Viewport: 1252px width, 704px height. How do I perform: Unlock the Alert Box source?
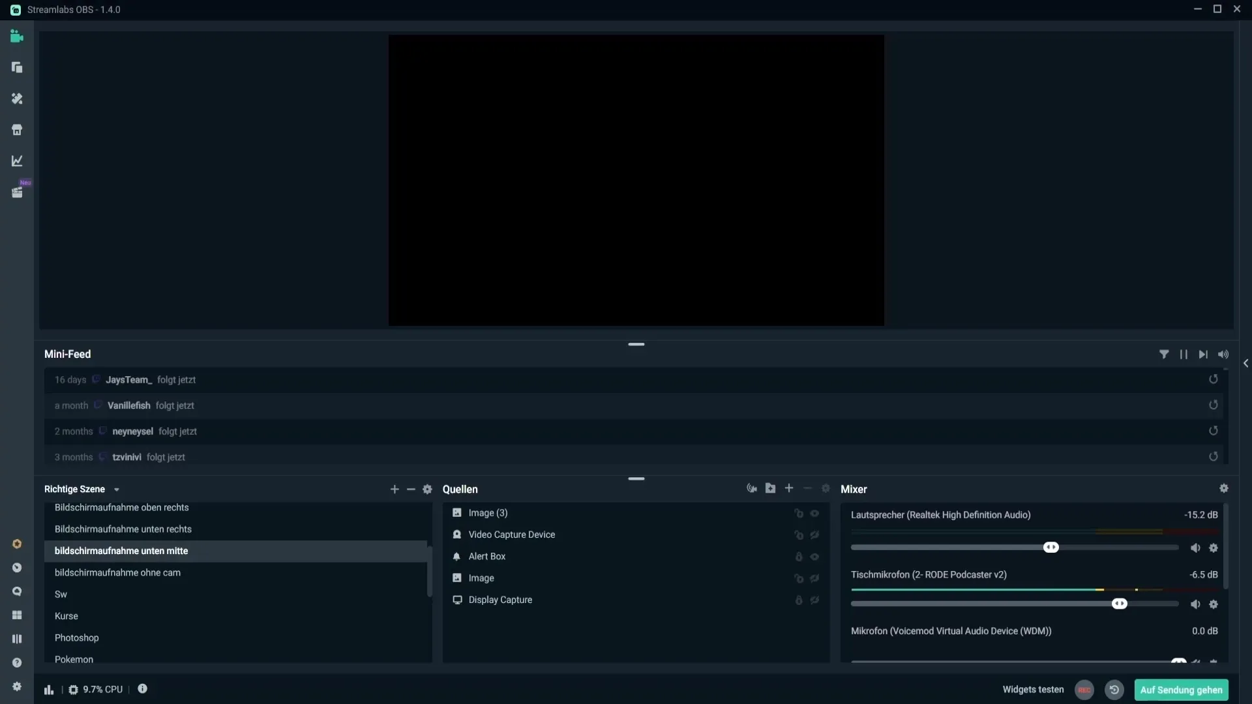799,557
